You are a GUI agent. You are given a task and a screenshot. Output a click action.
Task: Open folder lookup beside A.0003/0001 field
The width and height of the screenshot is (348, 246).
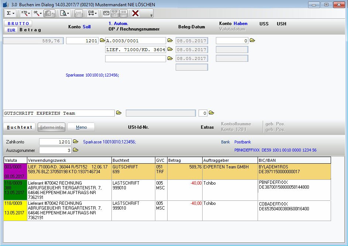point(170,40)
